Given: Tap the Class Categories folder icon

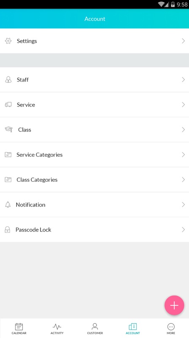Looking at the screenshot, I should point(8,180).
